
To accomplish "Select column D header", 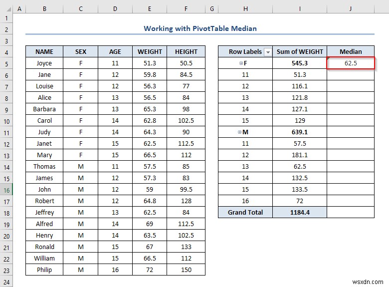I will 115,9.
